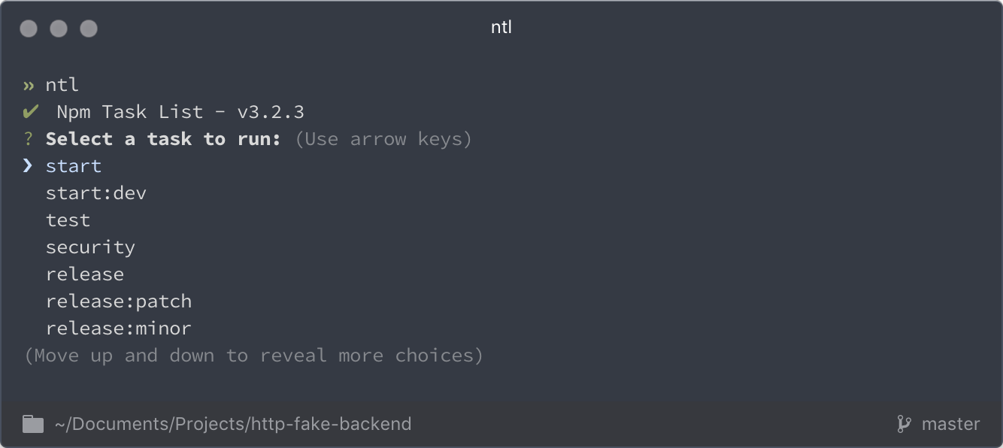Screen dimensions: 1003x448
Task: Click the question mark icon before the prompt
Action: pyautogui.click(x=28, y=138)
